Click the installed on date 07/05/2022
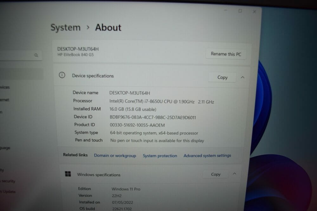This screenshot has width=317, height=211. [x=122, y=202]
